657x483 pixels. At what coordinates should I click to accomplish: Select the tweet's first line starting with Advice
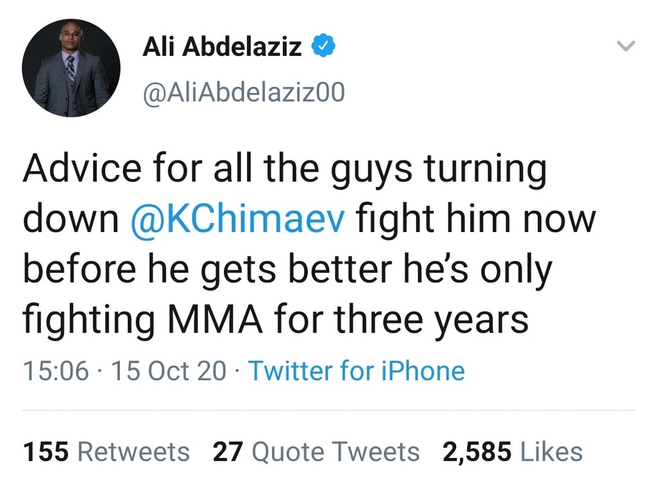click(x=285, y=169)
